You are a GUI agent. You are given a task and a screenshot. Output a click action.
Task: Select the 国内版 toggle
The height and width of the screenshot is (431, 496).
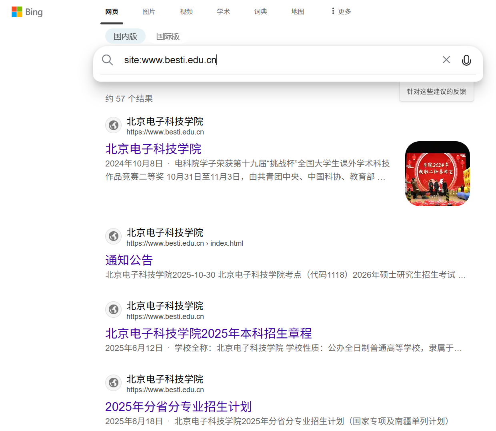tap(125, 36)
